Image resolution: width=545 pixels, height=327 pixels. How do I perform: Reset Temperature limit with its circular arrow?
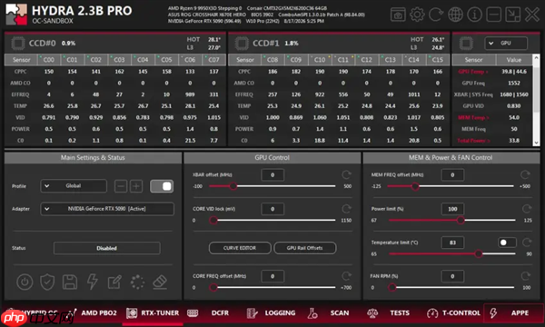pyautogui.click(x=527, y=243)
